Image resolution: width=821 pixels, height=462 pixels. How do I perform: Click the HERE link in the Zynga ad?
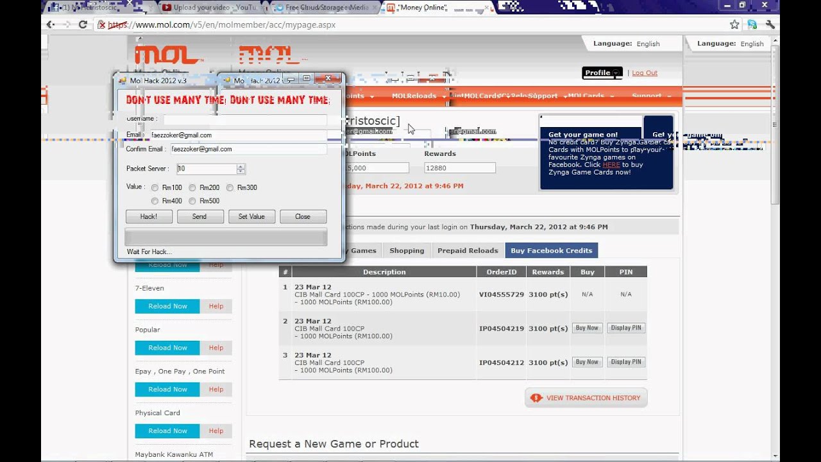(611, 165)
